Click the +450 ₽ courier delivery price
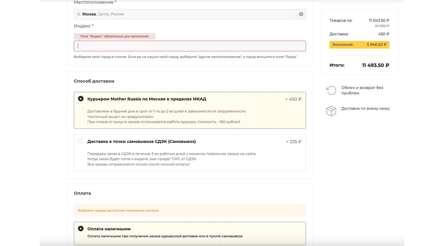 [x=293, y=99]
